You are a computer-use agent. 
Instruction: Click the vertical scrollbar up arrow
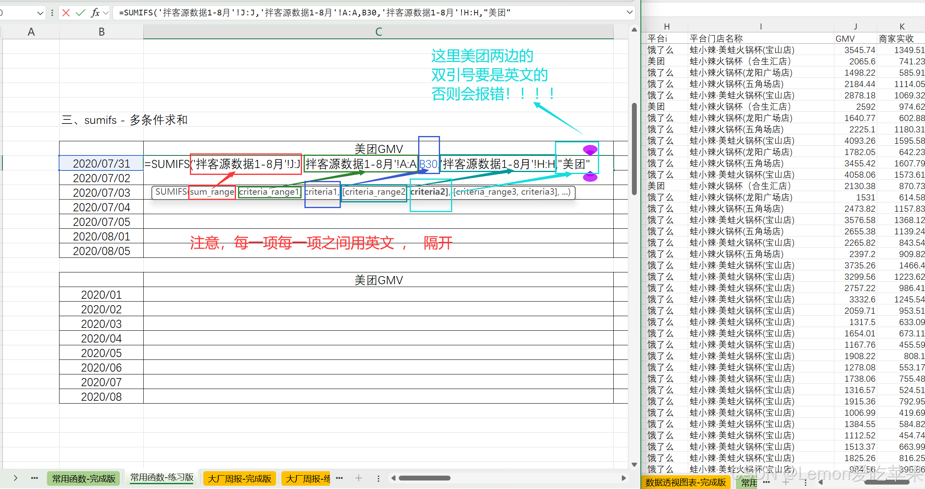click(x=634, y=30)
